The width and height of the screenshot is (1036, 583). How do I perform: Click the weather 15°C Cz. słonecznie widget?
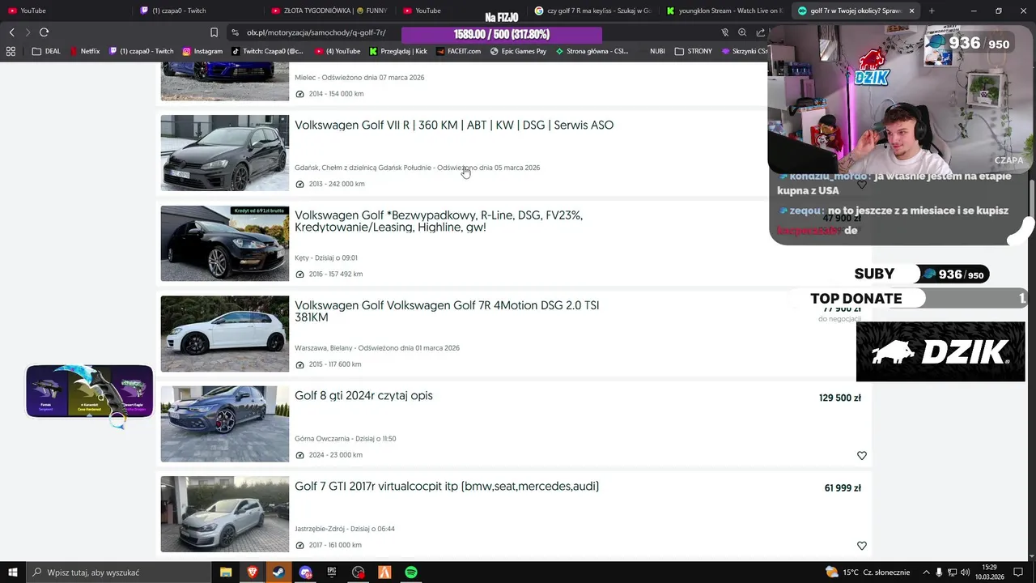[x=867, y=572]
